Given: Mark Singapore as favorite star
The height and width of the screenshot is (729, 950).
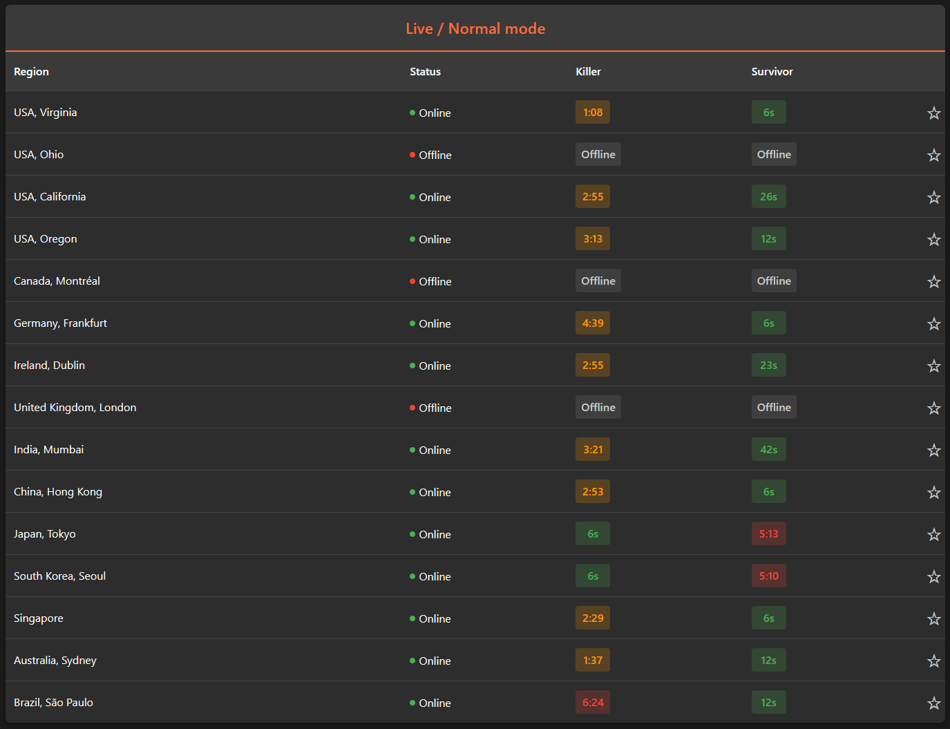Looking at the screenshot, I should [x=933, y=618].
